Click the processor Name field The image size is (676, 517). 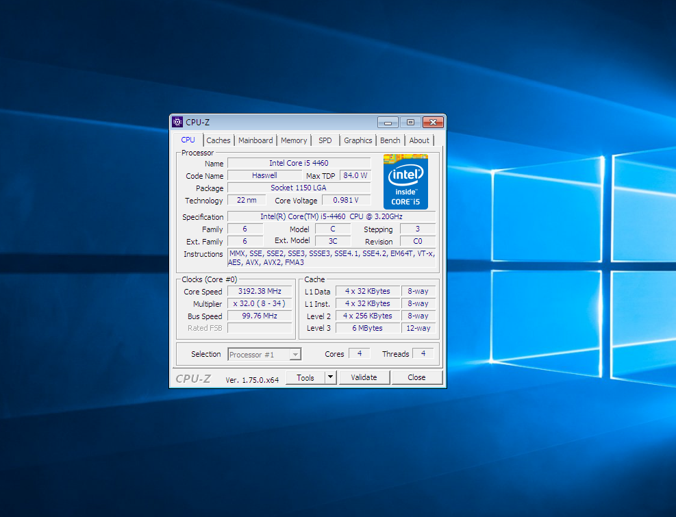(x=299, y=163)
